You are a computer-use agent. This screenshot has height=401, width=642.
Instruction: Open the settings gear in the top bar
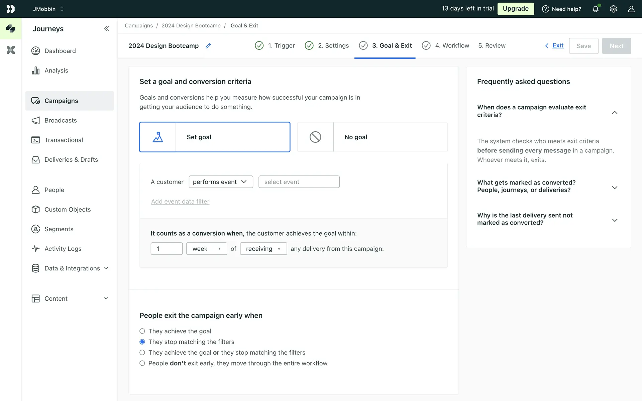click(x=613, y=9)
